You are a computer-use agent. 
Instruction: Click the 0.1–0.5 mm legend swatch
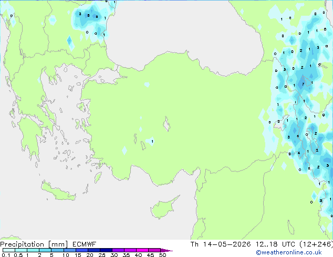(x=9, y=250)
